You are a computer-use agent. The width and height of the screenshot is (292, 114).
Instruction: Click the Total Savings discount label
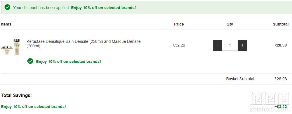(33, 107)
